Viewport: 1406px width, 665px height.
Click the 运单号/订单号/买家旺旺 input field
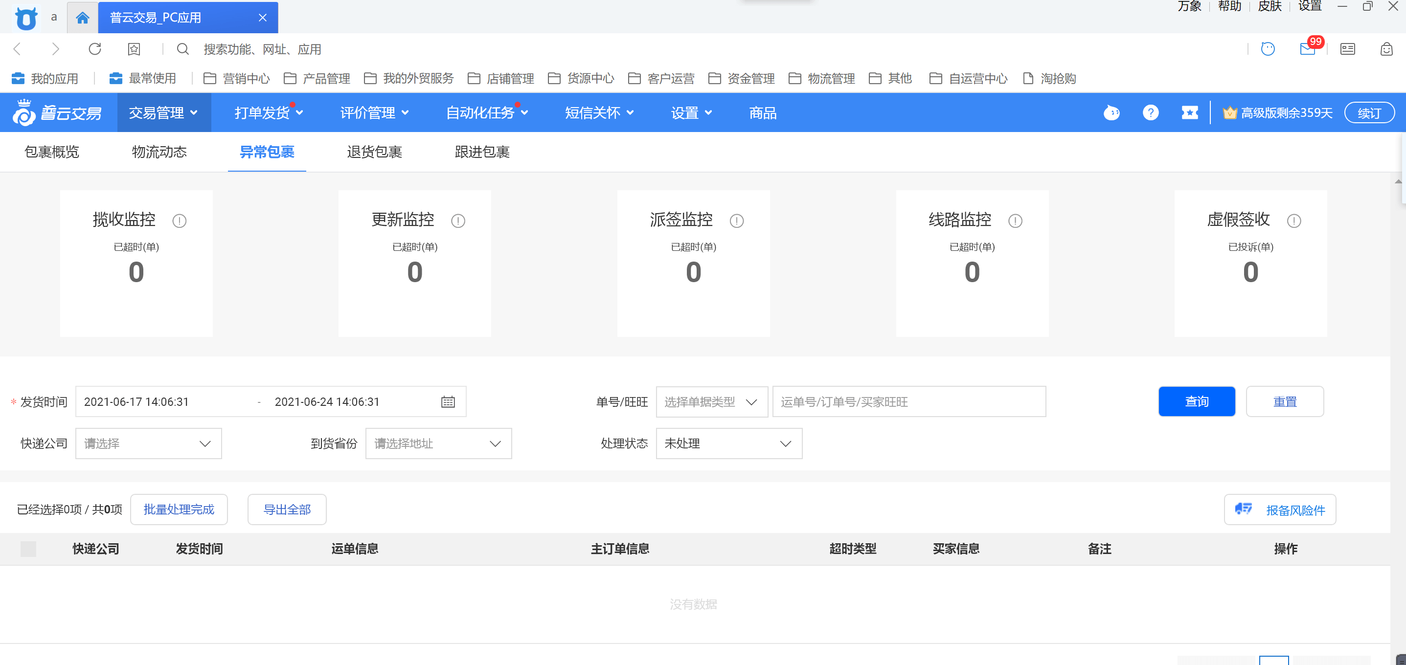[909, 402]
